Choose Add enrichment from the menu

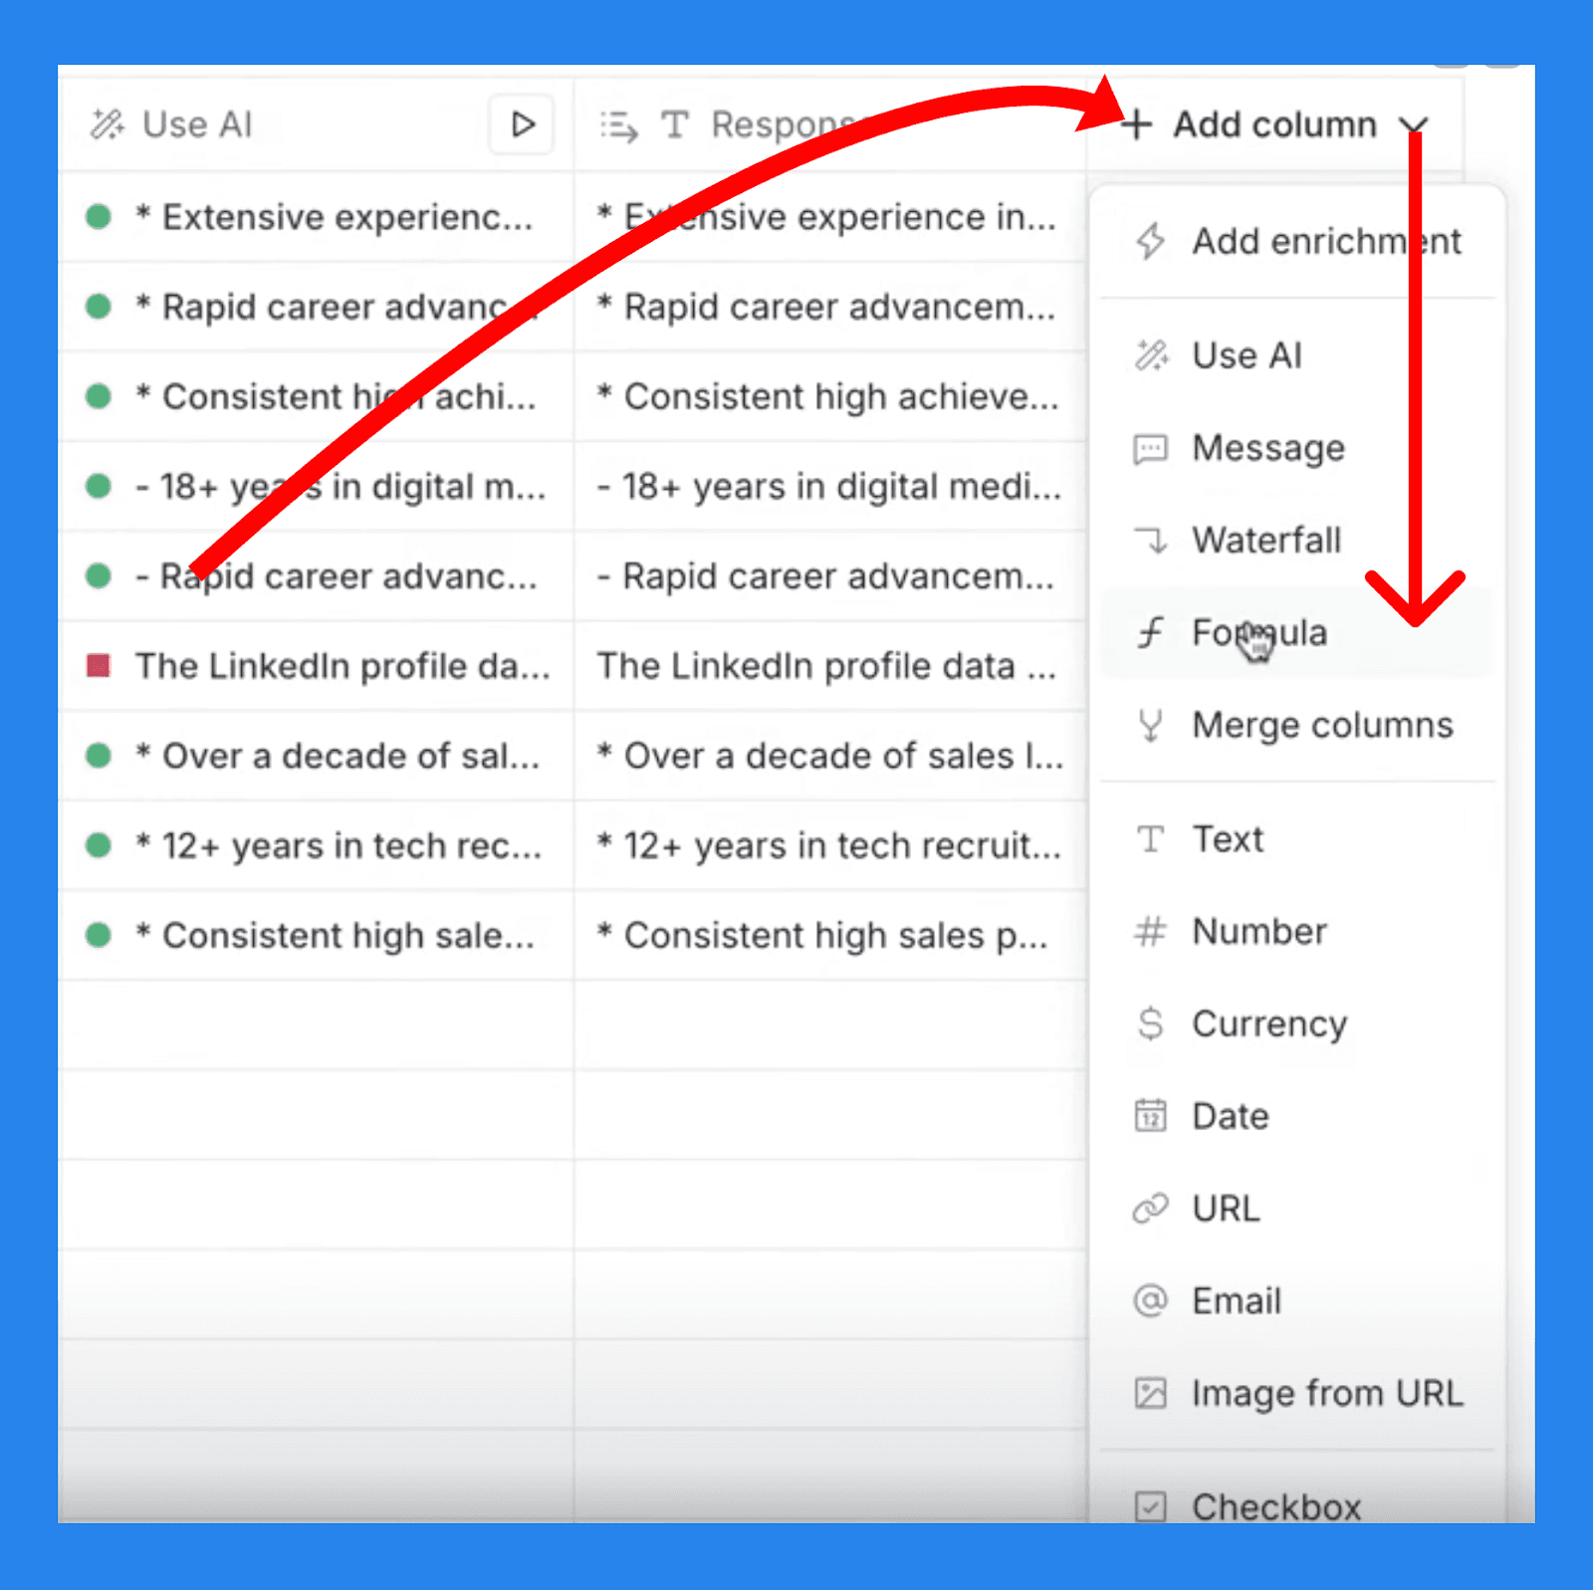point(1297,241)
